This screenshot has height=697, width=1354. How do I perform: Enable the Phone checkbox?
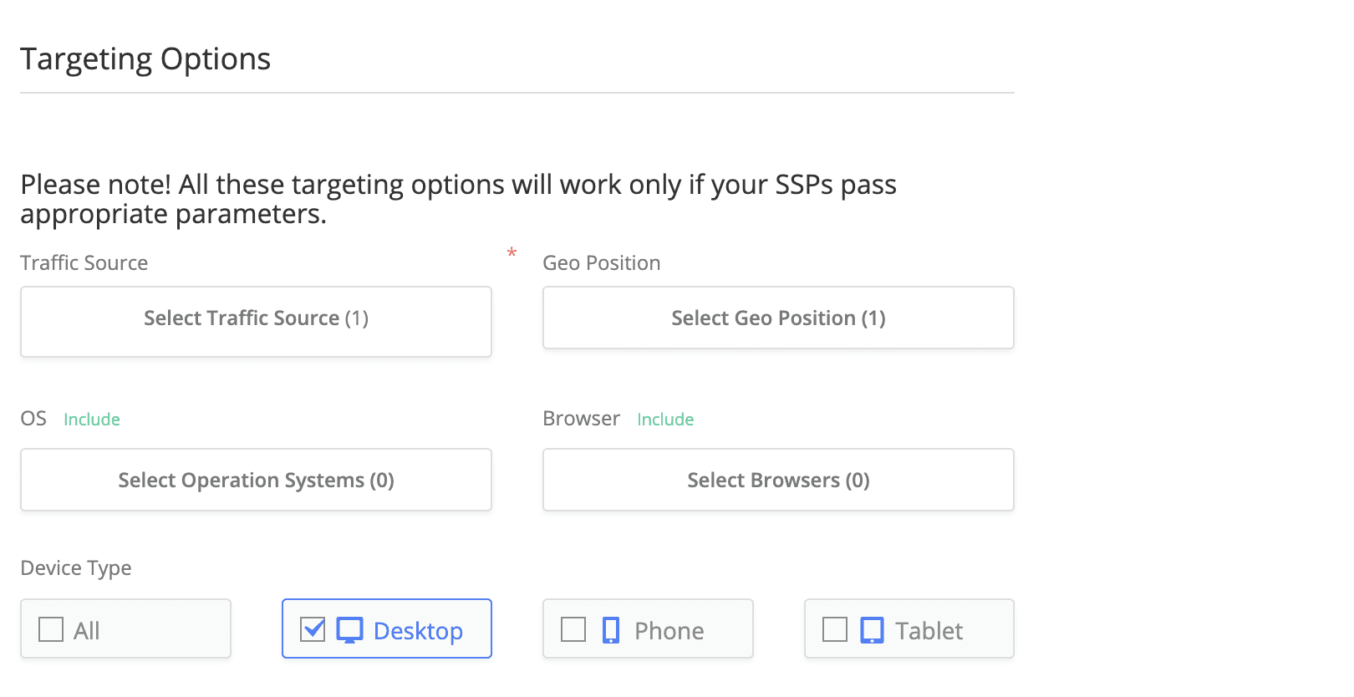573,629
